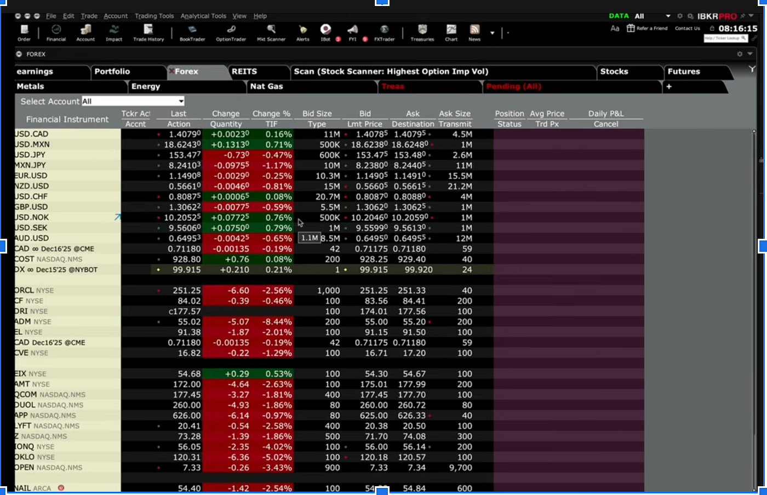Expand the FOREX panel options arrow
The image size is (767, 495).
(x=750, y=54)
